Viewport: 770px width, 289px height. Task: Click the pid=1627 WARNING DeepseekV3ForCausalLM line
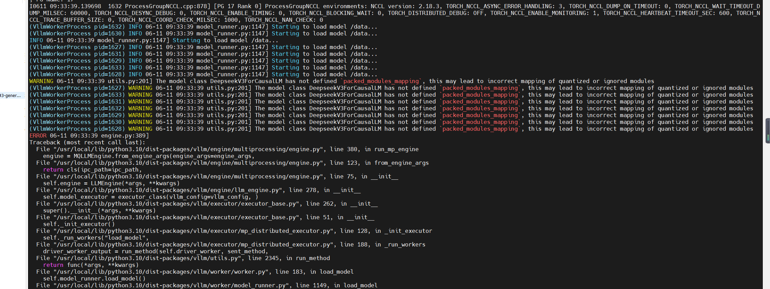tap(391, 88)
